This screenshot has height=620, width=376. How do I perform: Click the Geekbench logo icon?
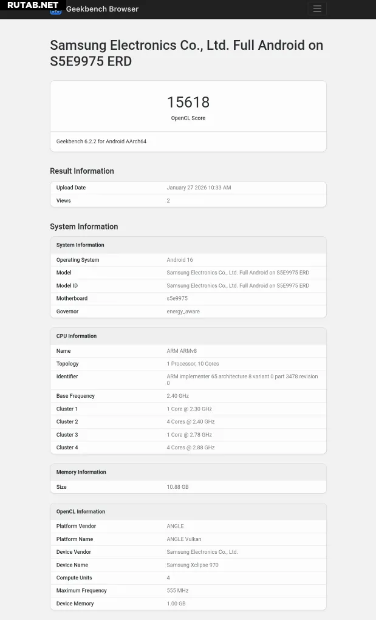55,10
